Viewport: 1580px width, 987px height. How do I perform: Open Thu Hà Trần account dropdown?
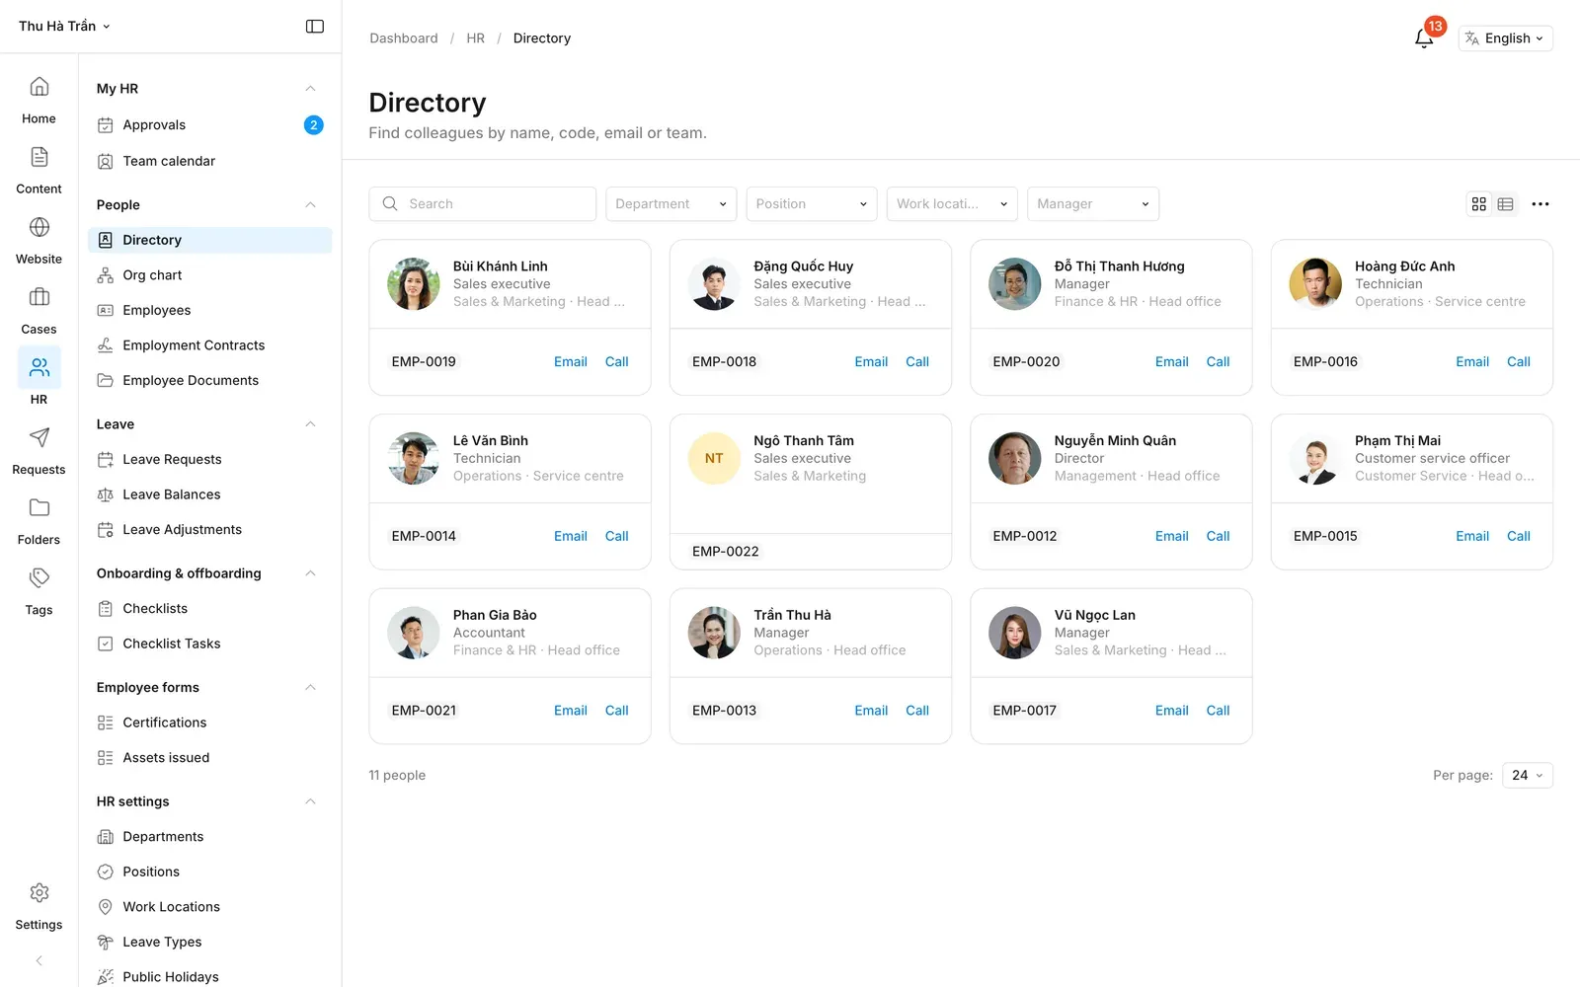pos(64,27)
